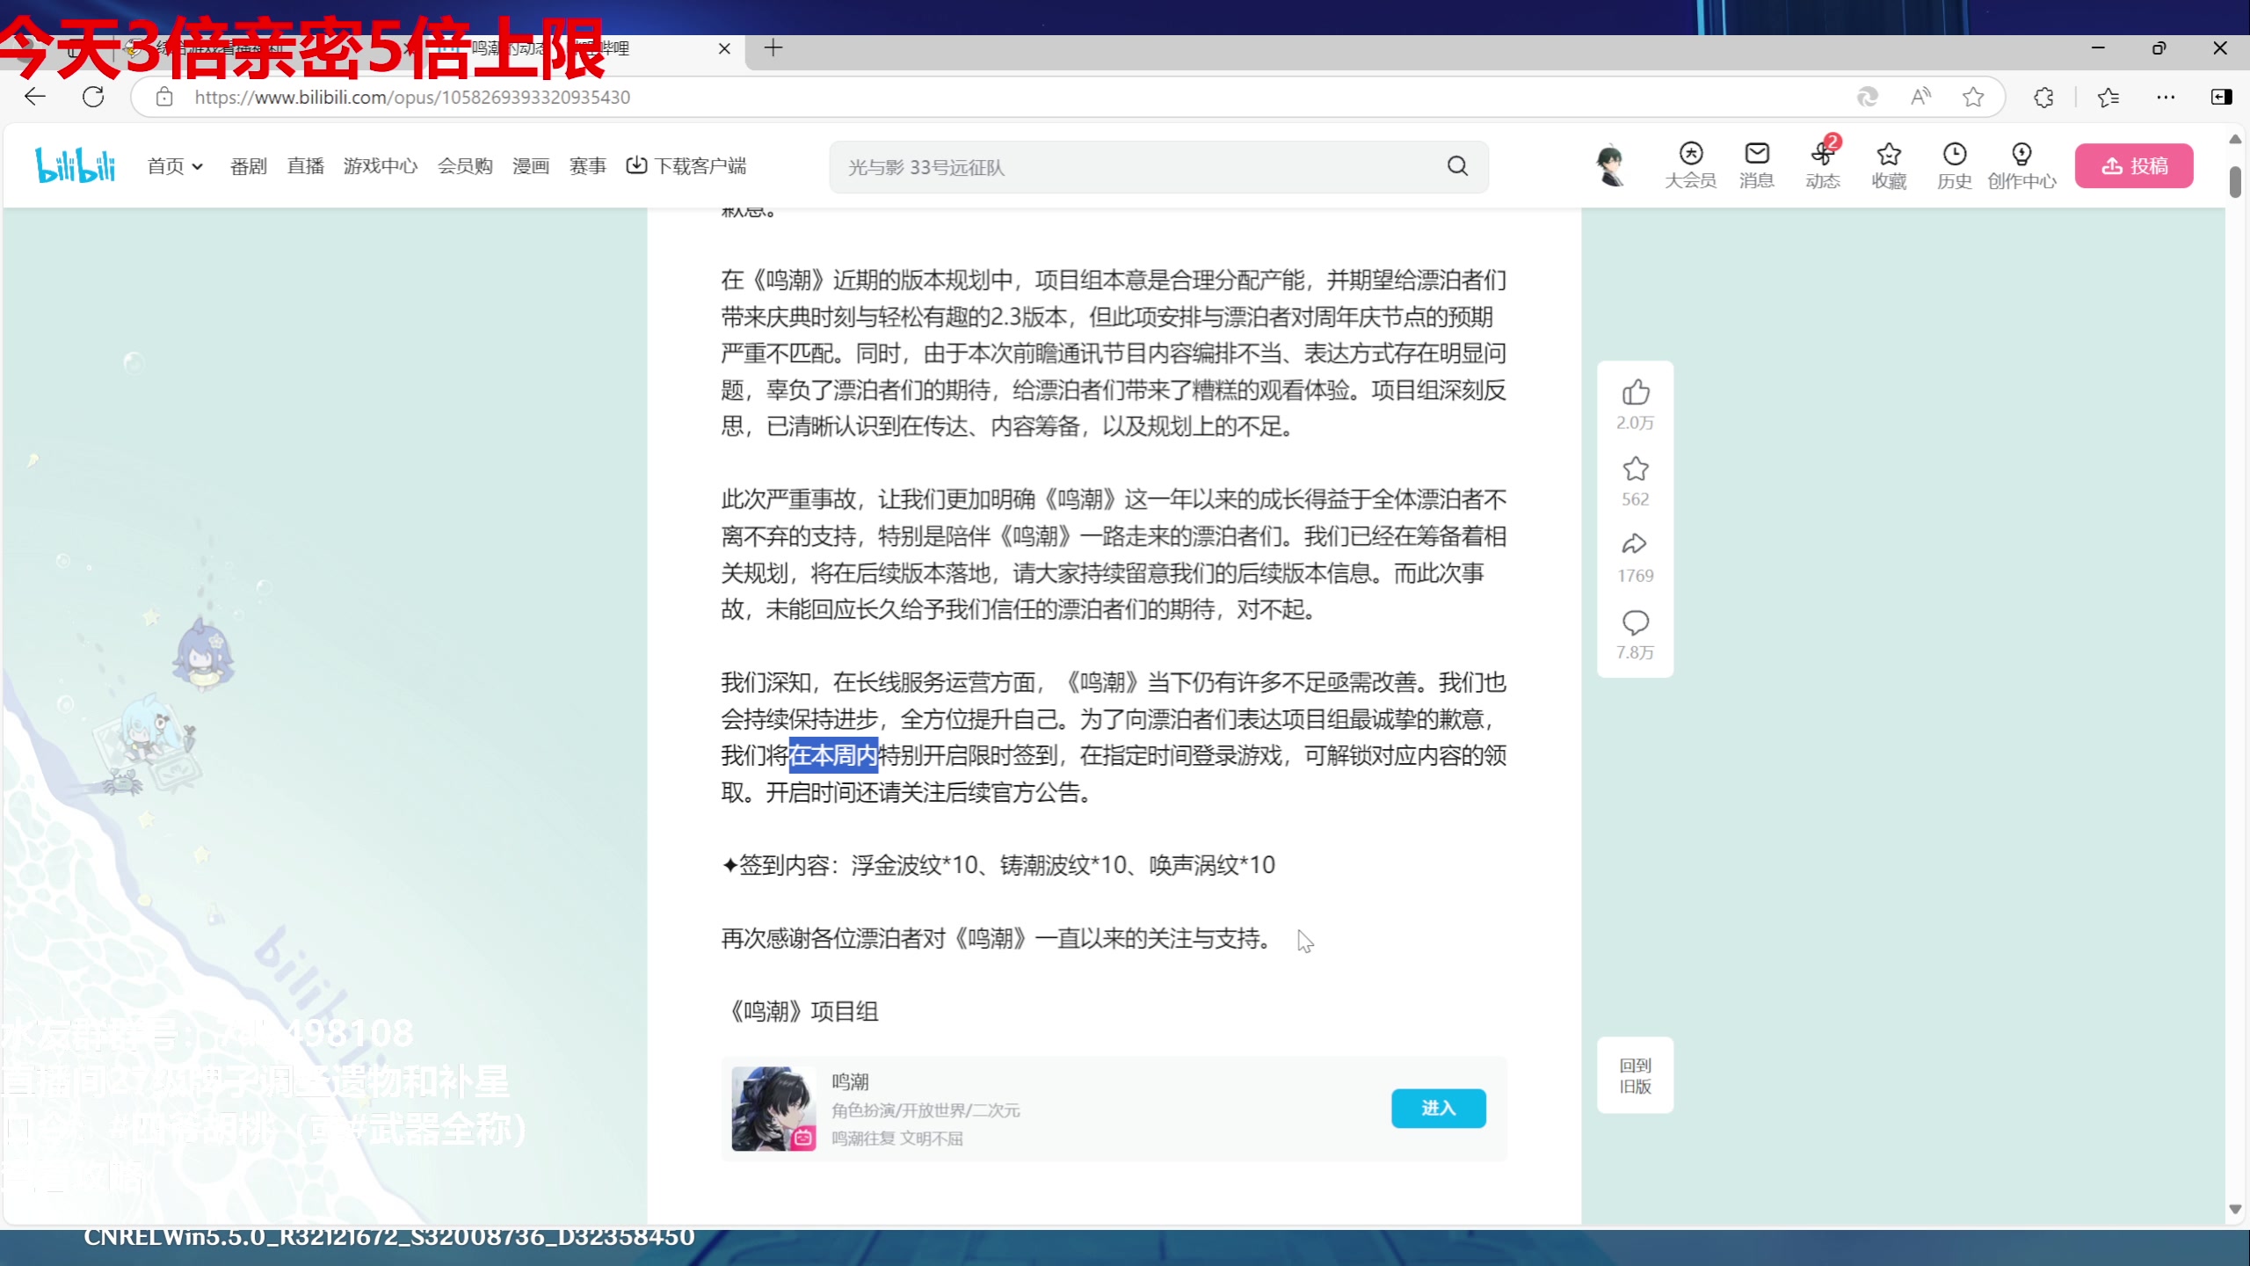Open the 动态 feed icon
The width and height of the screenshot is (2250, 1266).
point(1823,165)
